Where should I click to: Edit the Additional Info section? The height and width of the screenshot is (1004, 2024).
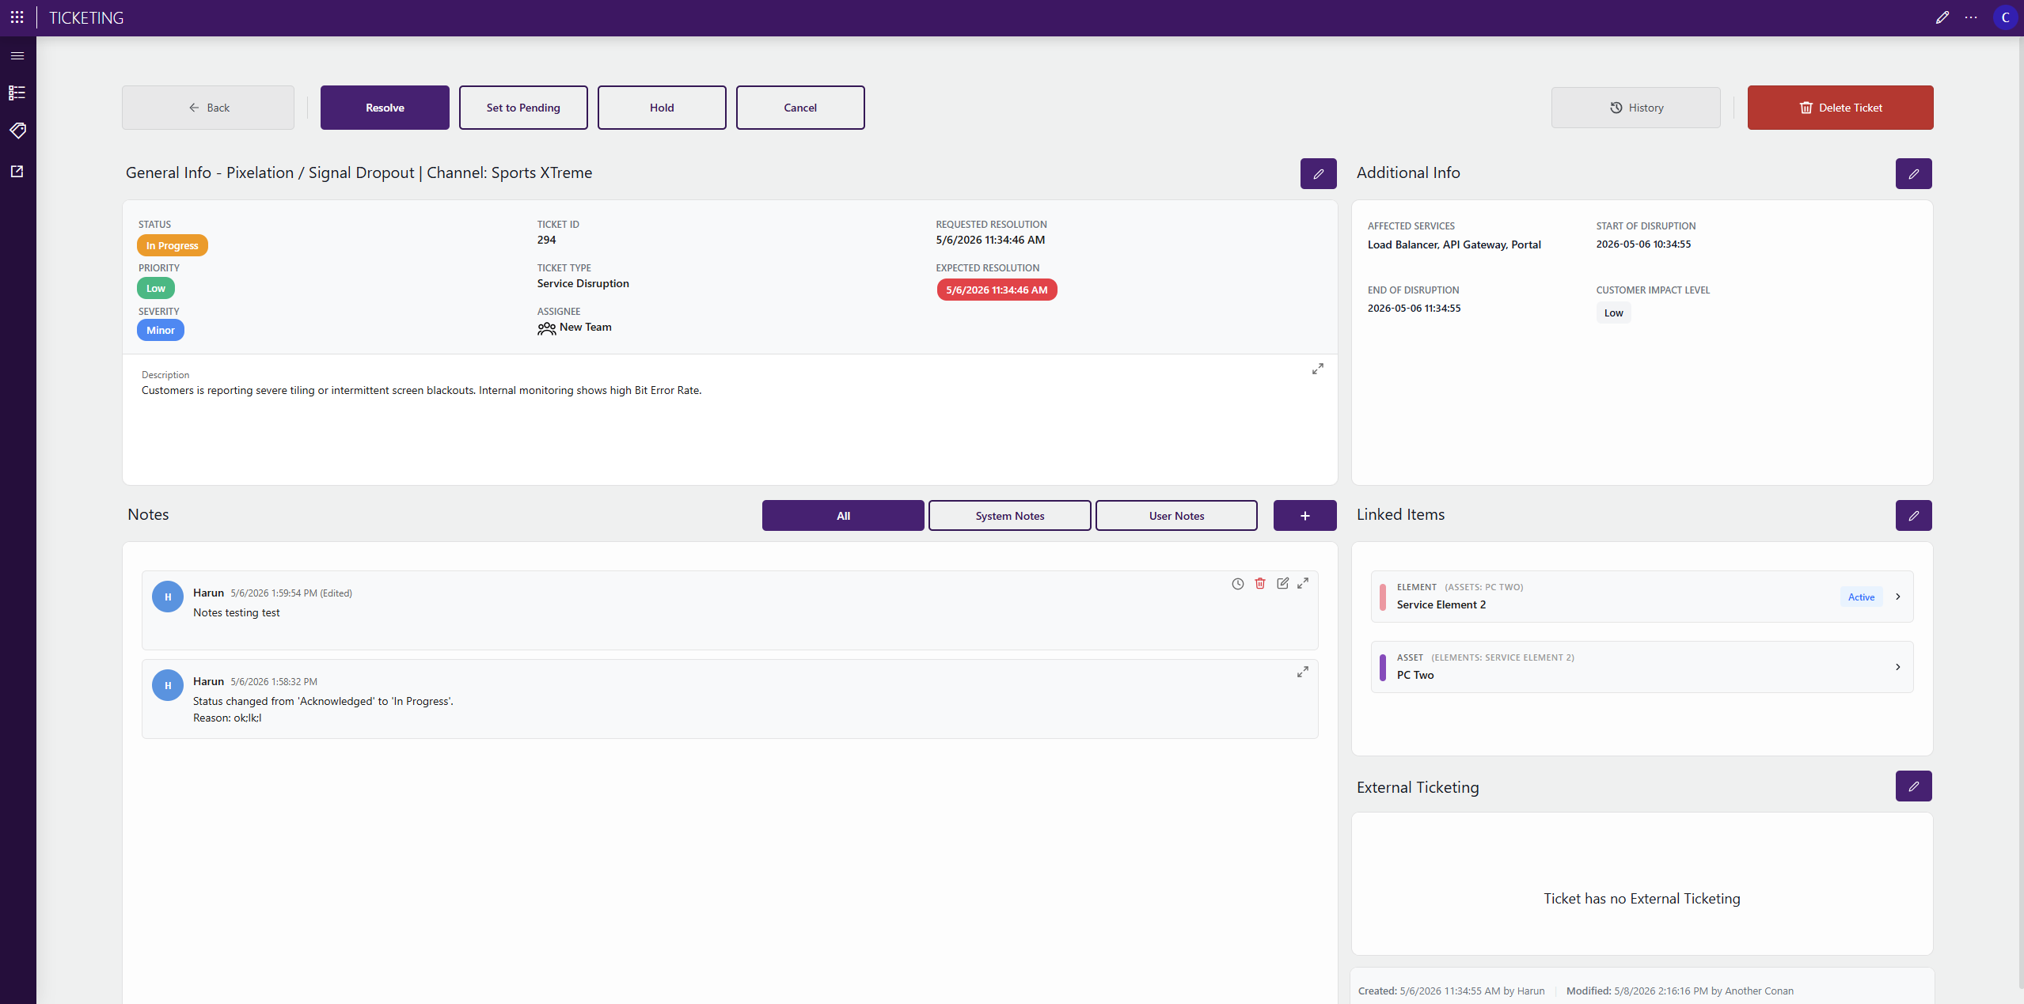click(x=1913, y=174)
